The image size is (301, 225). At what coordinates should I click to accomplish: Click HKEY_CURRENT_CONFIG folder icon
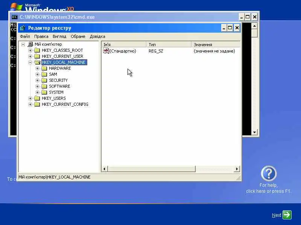pos(37,104)
